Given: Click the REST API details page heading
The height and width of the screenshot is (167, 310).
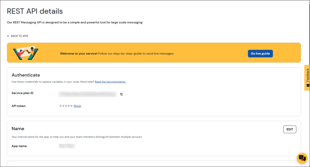Looking at the screenshot, I should tap(35, 11).
